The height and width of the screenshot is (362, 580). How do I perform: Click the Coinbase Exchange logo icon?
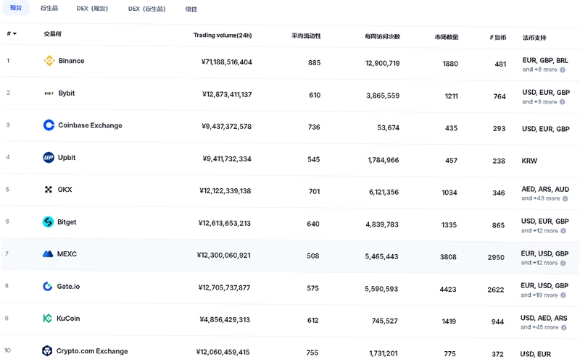pos(49,125)
